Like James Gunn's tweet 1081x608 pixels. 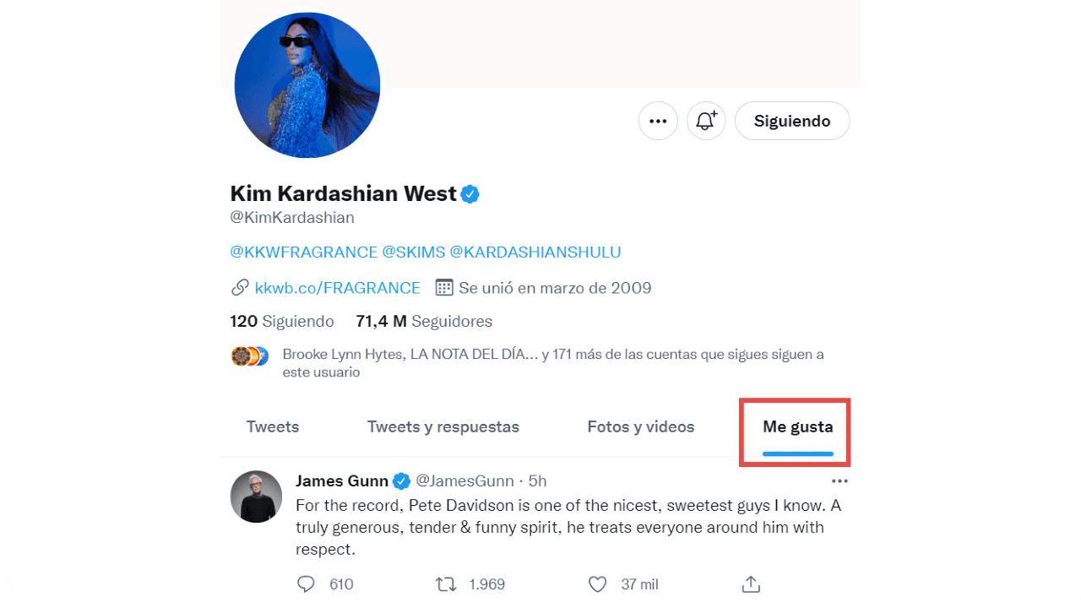(x=597, y=584)
